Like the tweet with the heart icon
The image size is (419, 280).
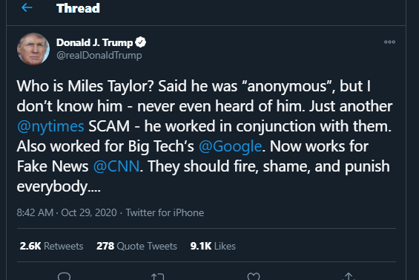click(x=254, y=276)
